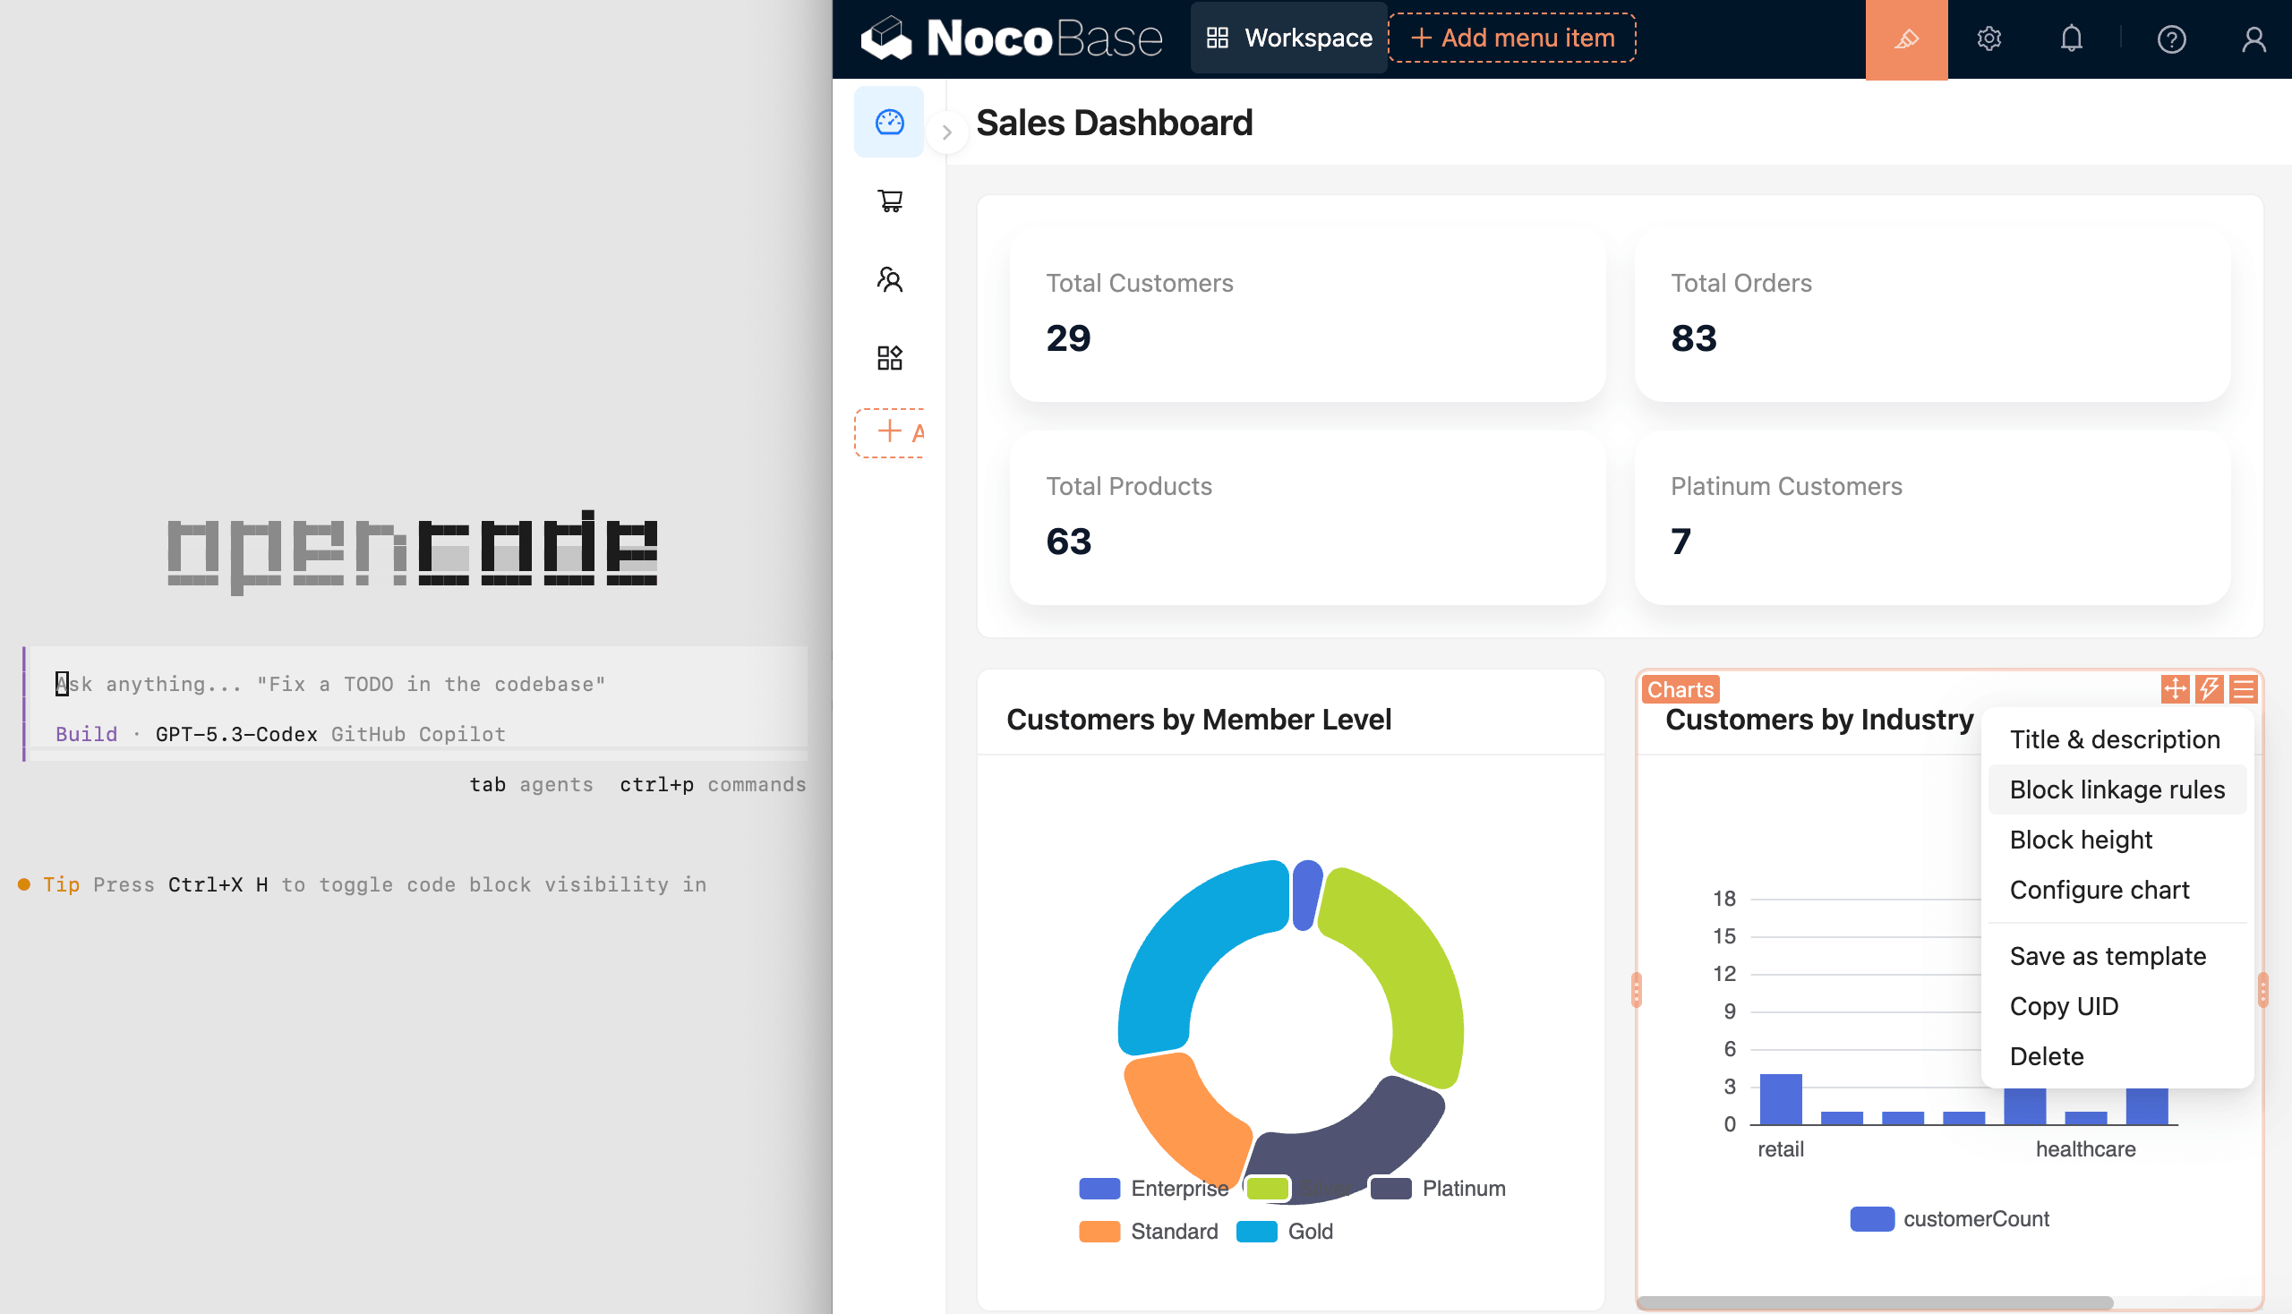Open the shopping cart page from the sidebar
Viewport: 2292px width, 1314px height.
point(889,201)
